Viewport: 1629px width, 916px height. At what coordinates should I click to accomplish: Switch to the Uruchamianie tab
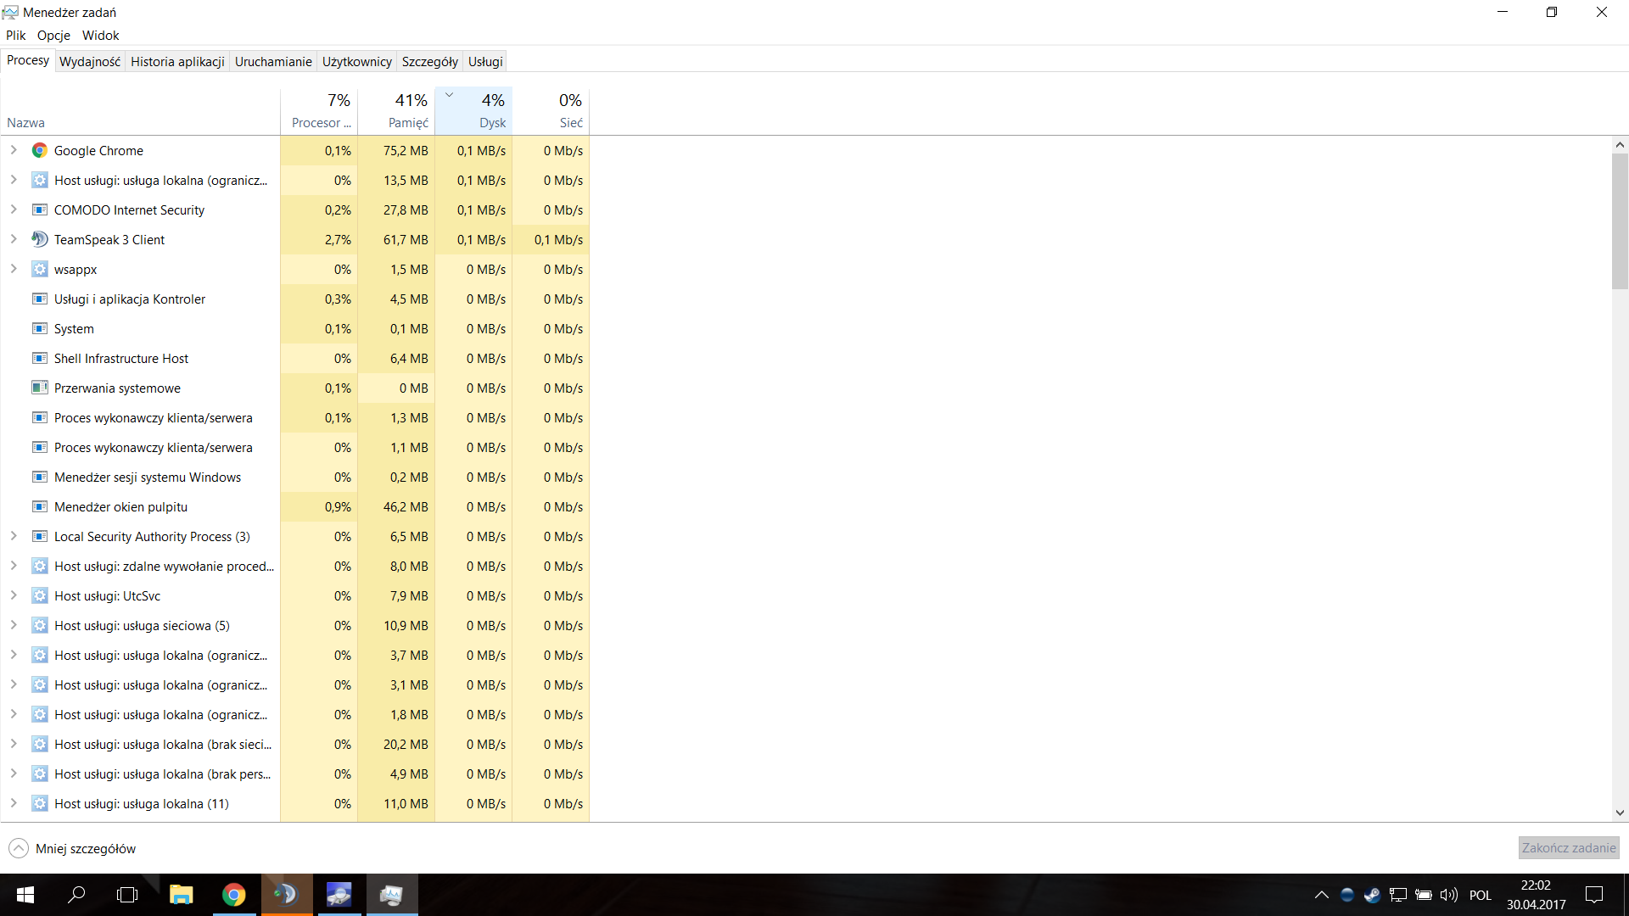[x=273, y=62]
